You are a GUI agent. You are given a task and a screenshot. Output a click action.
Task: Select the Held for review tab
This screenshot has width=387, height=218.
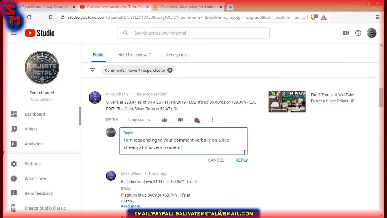[135, 55]
